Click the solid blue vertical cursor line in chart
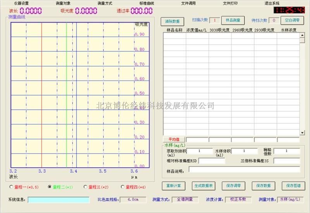The image size is (310, 213). [76, 95]
